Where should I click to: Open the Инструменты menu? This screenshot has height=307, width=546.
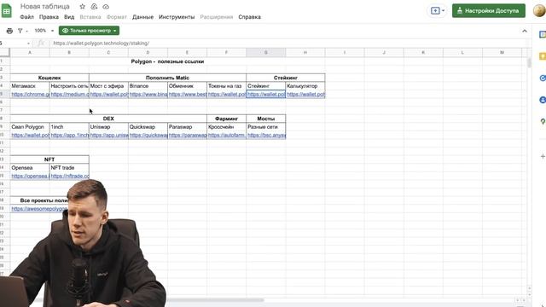[x=177, y=17]
